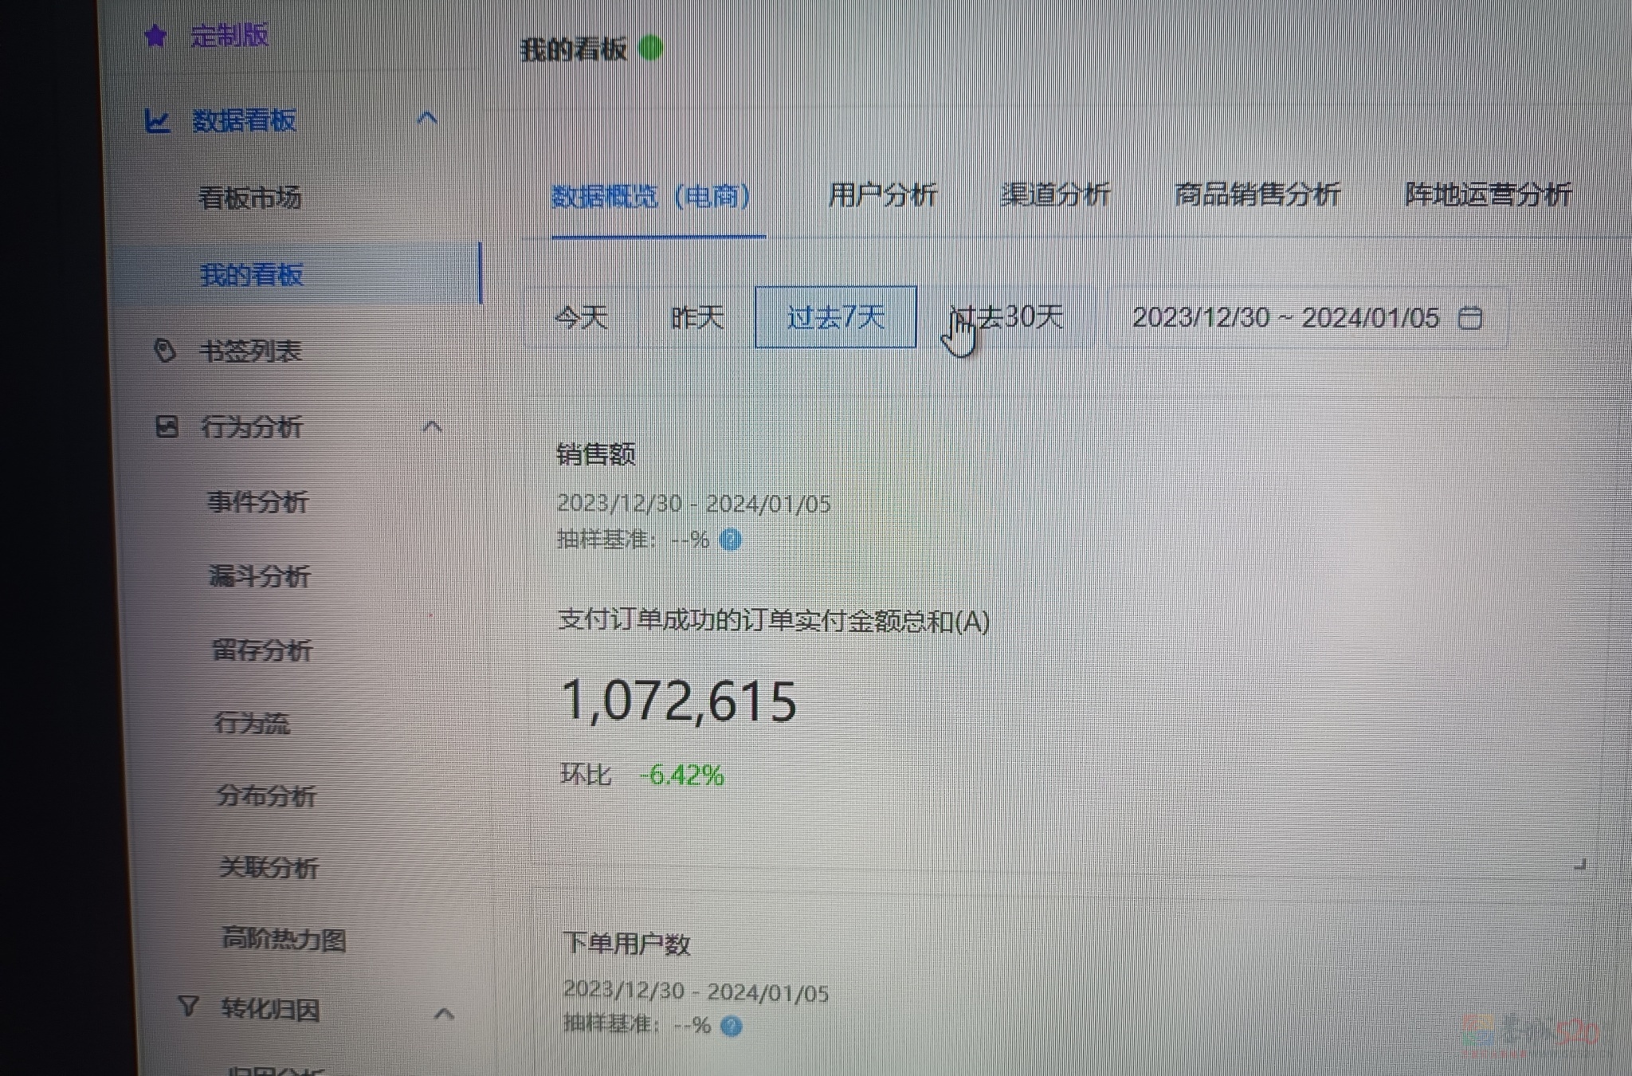Viewport: 1632px width, 1076px height.
Task: Click the 定制版 star icon
Action: (156, 35)
